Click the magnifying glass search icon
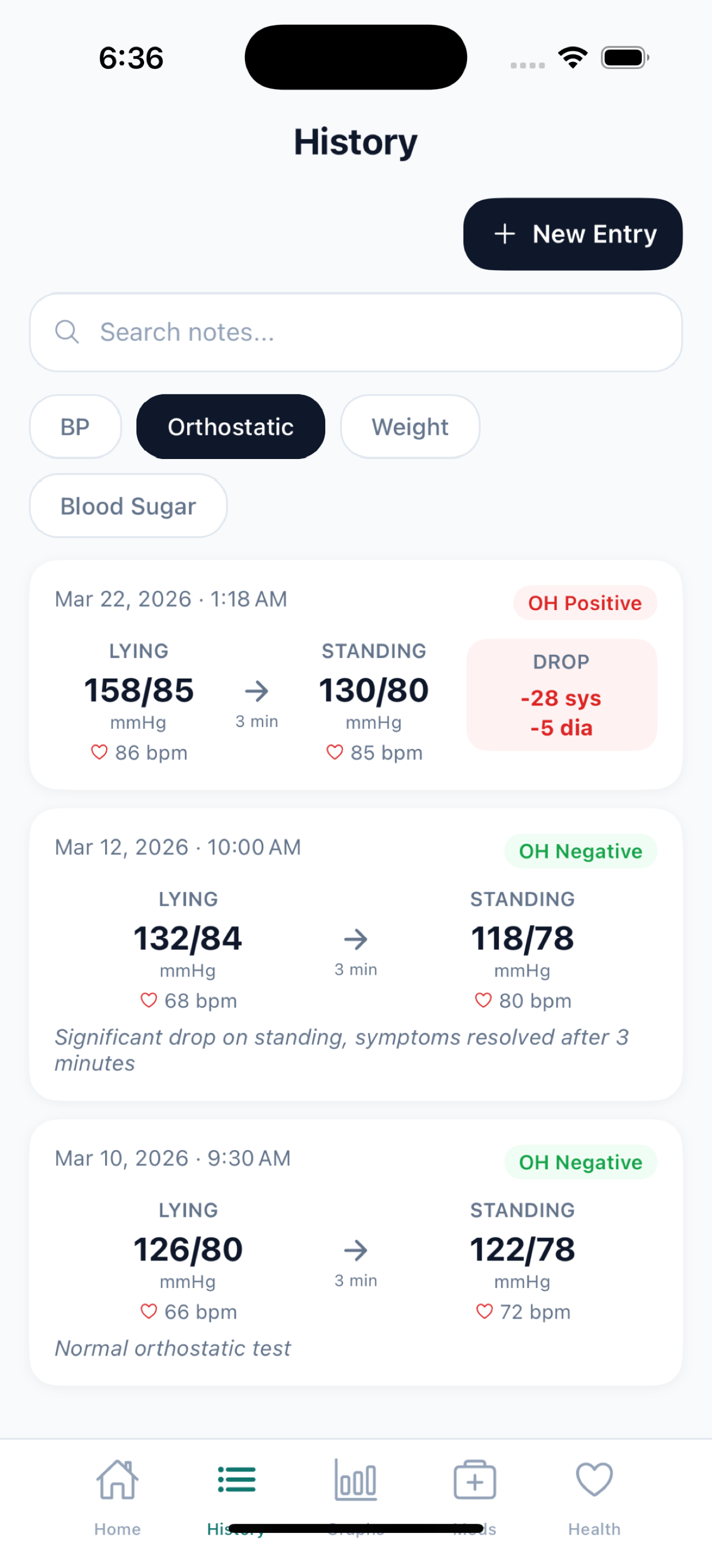Viewport: 712px width, 1547px height. pos(68,332)
